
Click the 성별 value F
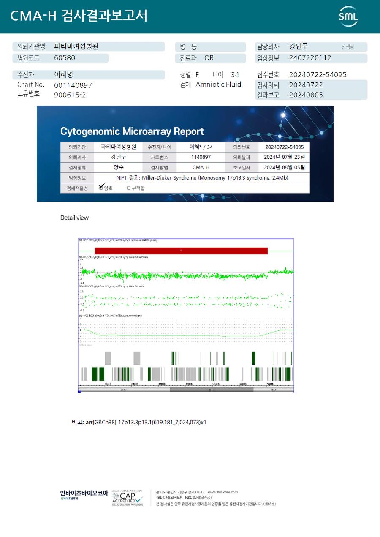(197, 75)
